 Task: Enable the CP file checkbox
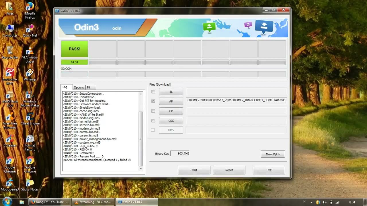(153, 111)
